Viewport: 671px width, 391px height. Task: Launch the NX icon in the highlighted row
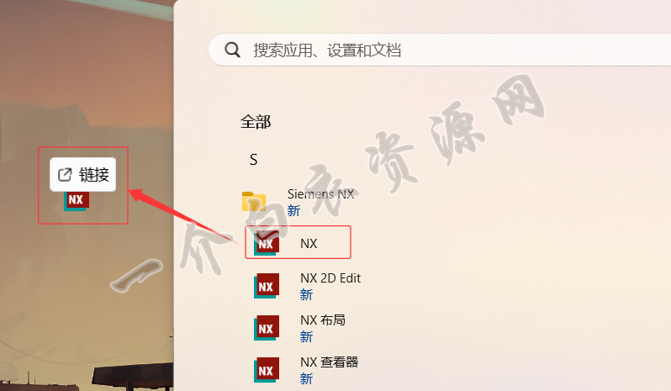tap(267, 243)
